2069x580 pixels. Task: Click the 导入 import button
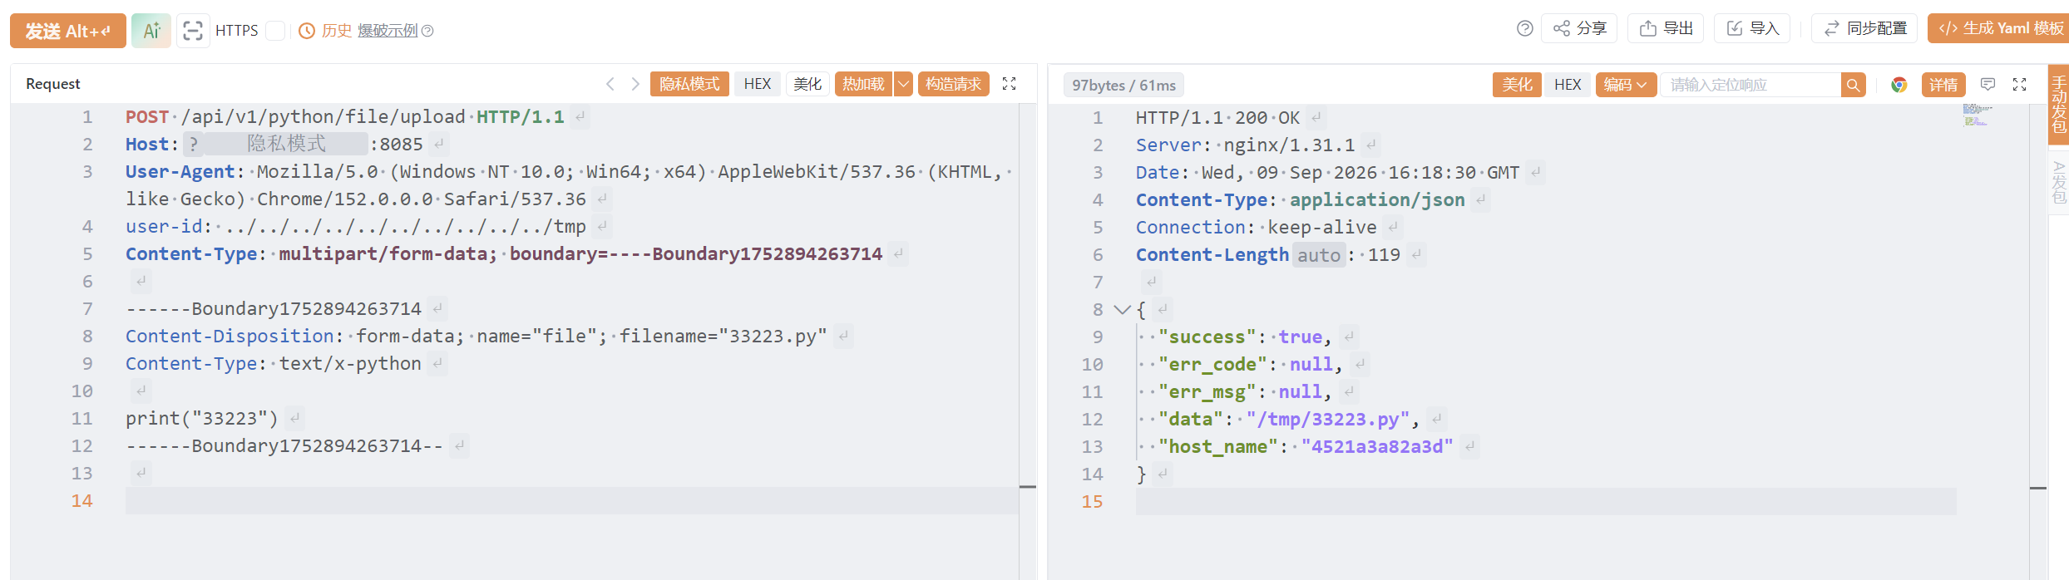pos(1752,28)
